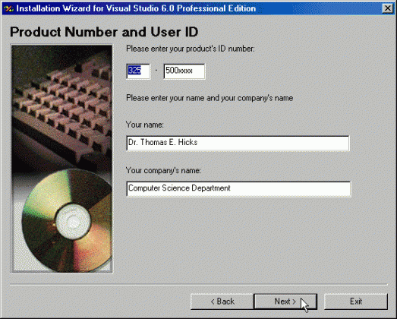Focus the company name text box
Image resolution: width=397 pixels, height=319 pixels.
[238, 189]
